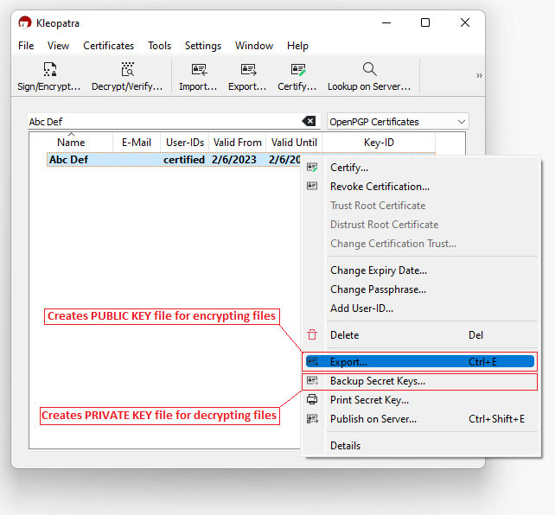Close the Kleopatra window

pyautogui.click(x=465, y=23)
